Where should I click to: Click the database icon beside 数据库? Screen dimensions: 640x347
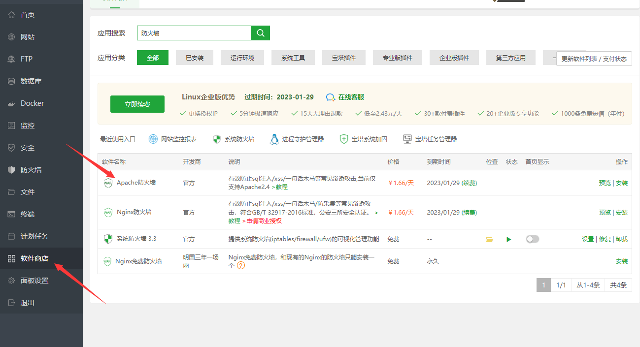coord(12,81)
